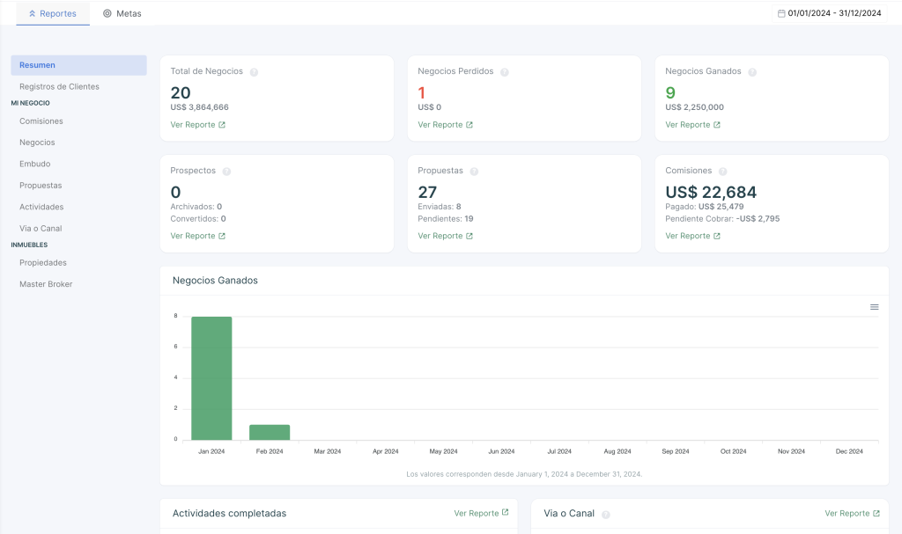
Task: Click help icon next to Propuestas card title
Action: pos(474,172)
